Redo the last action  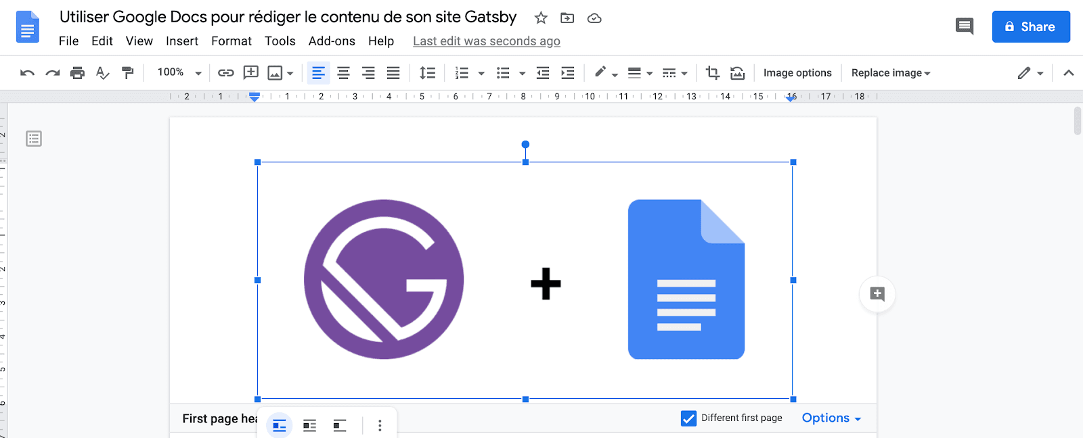53,73
